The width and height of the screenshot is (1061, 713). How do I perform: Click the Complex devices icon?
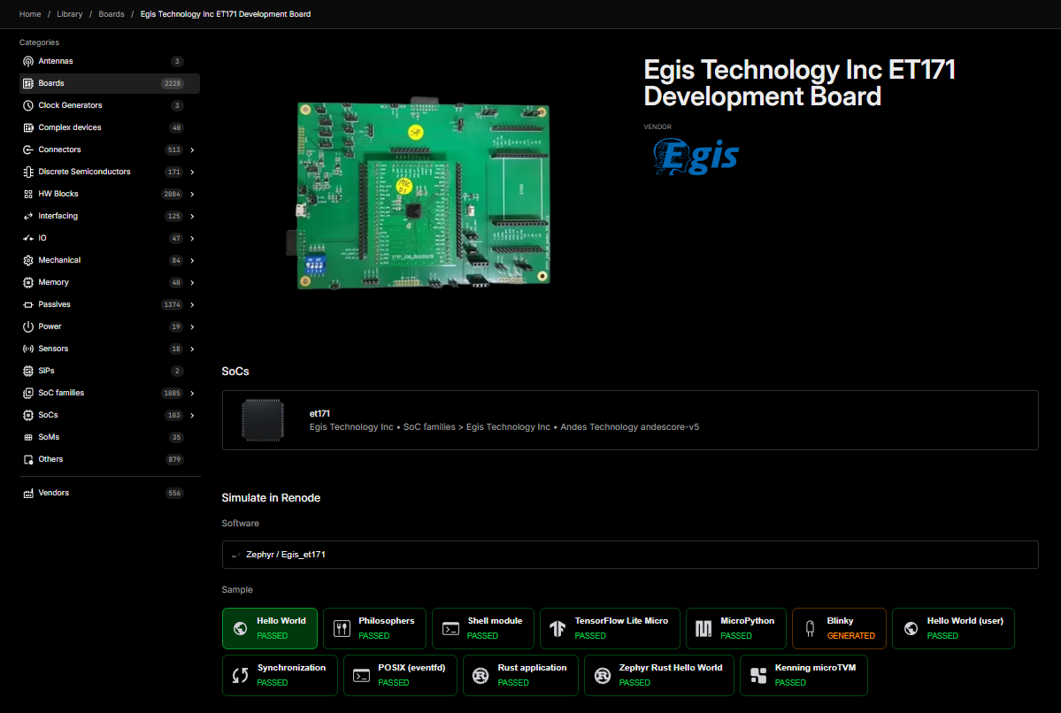point(27,128)
